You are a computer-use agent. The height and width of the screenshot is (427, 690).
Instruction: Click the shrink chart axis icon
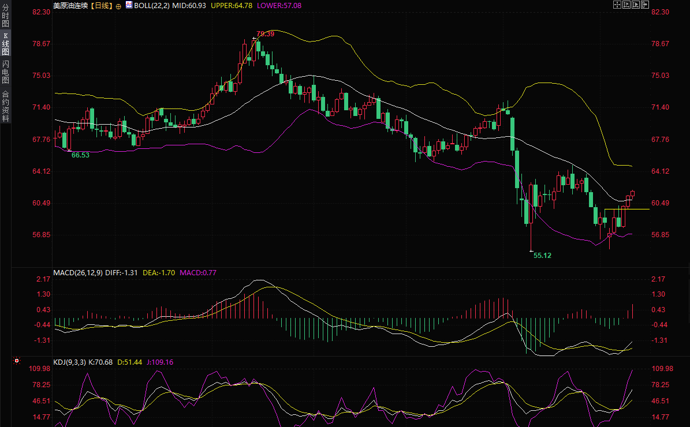point(626,5)
